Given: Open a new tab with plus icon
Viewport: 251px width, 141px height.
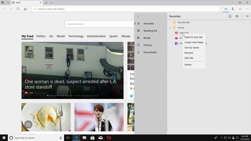Looking at the screenshot, I should pyautogui.click(x=46, y=3).
